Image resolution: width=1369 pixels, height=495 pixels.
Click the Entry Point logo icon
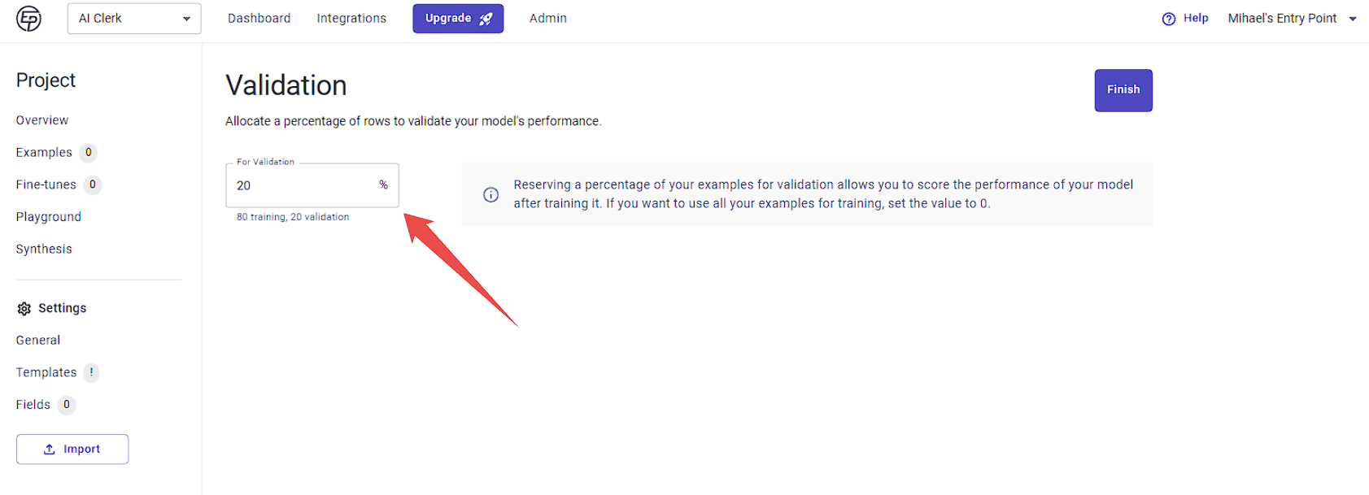28,18
